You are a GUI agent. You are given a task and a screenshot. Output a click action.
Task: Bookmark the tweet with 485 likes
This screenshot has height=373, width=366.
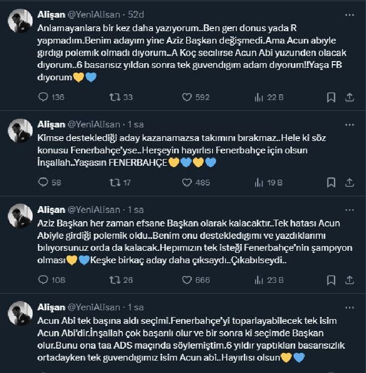(x=331, y=182)
